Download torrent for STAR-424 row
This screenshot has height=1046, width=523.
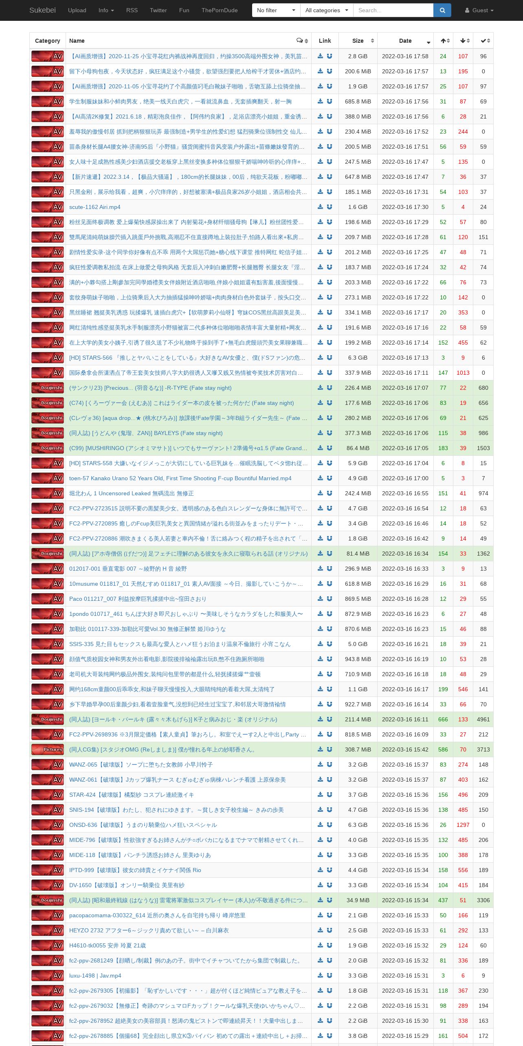point(320,795)
